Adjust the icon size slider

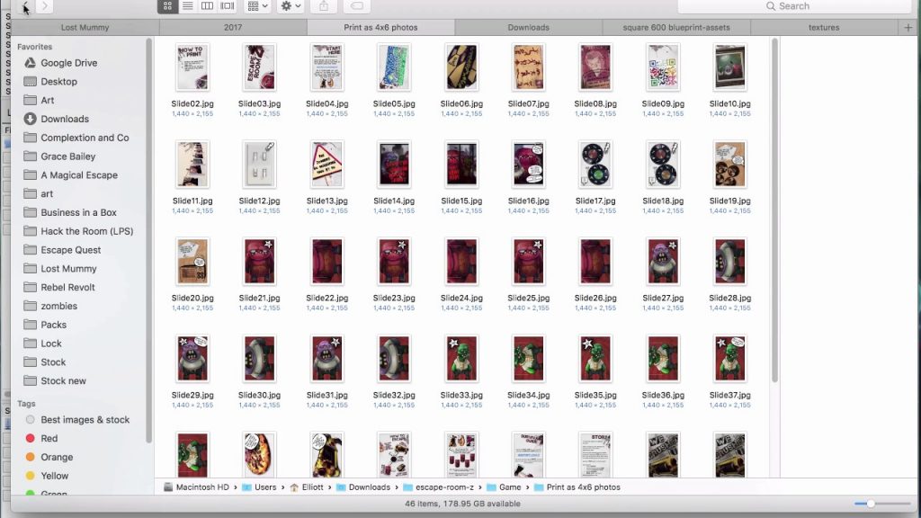pyautogui.click(x=870, y=504)
